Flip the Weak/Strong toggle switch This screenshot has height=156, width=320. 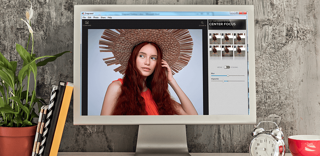click(x=227, y=67)
